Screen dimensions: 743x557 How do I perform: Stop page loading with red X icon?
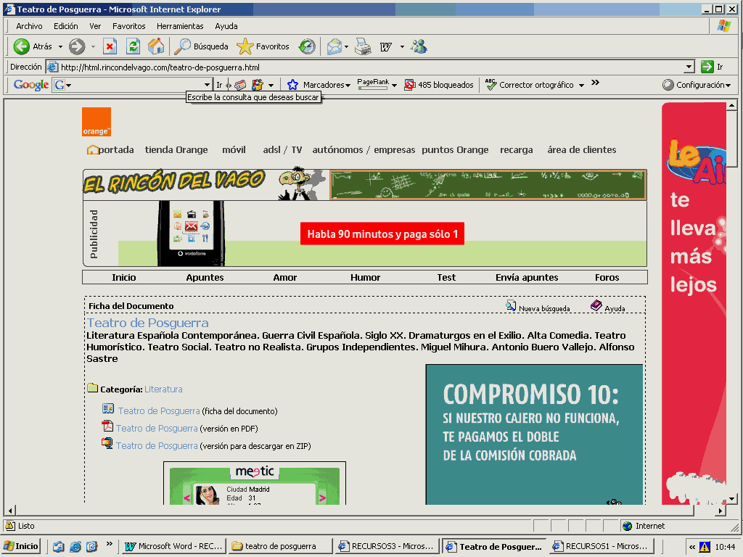[110, 46]
